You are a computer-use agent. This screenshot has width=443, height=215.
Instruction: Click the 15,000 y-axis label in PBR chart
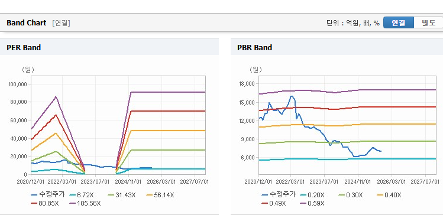[247, 102]
